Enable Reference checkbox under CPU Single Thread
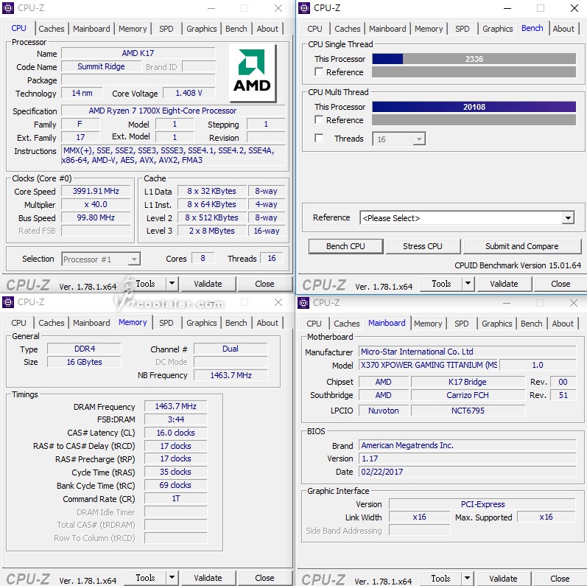The height and width of the screenshot is (586, 587). (319, 71)
